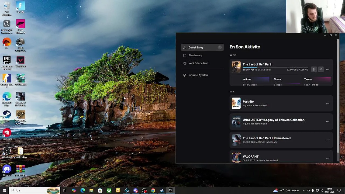
Task: Open more options for The Last of Us Part I
Action: click(x=328, y=70)
